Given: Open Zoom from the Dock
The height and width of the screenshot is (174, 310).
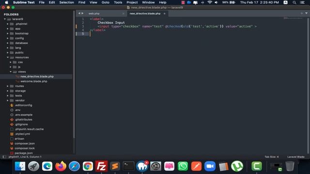Looking at the screenshot, I should click(x=210, y=166).
